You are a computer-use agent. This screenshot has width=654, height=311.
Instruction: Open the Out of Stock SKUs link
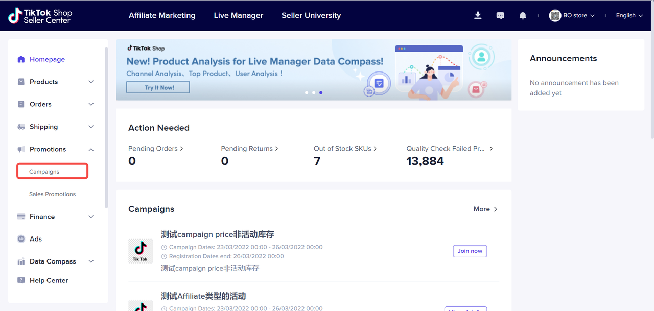pos(345,149)
